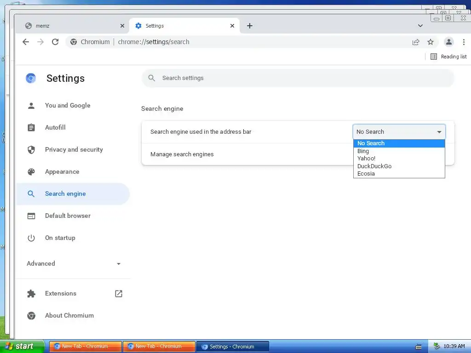Click the external link icon beside Extensions
The height and width of the screenshot is (353, 471).
pyautogui.click(x=119, y=294)
